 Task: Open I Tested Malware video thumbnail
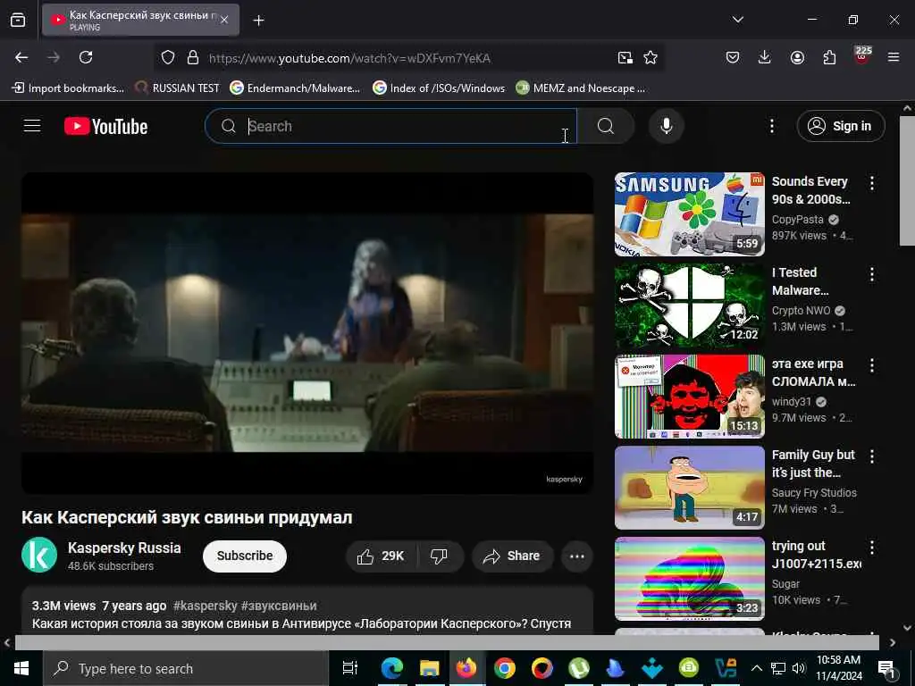[689, 305]
